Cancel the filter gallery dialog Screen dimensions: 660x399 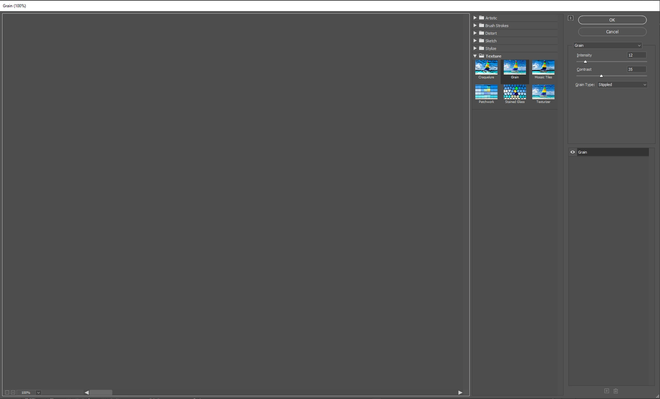coord(612,32)
